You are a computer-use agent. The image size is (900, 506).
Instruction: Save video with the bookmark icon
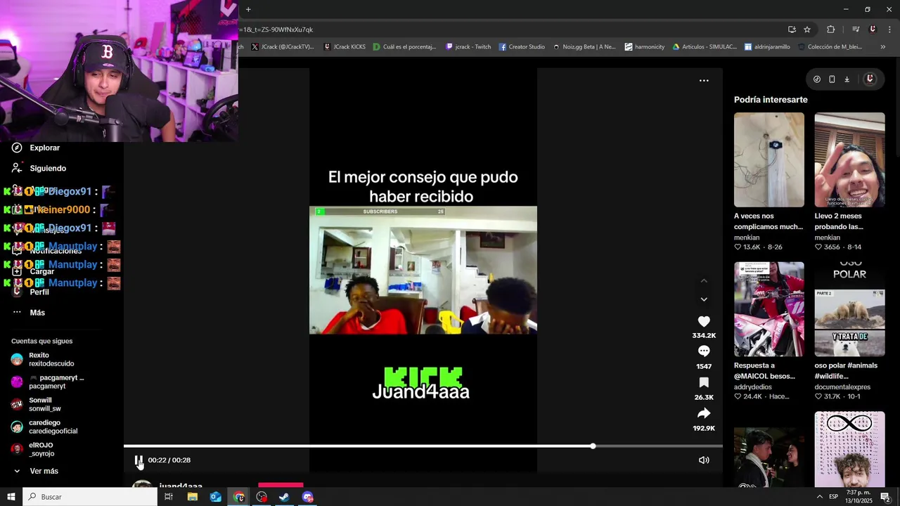704,382
